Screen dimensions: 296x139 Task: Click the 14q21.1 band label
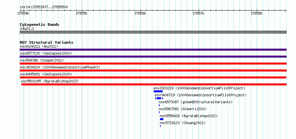tap(27, 29)
